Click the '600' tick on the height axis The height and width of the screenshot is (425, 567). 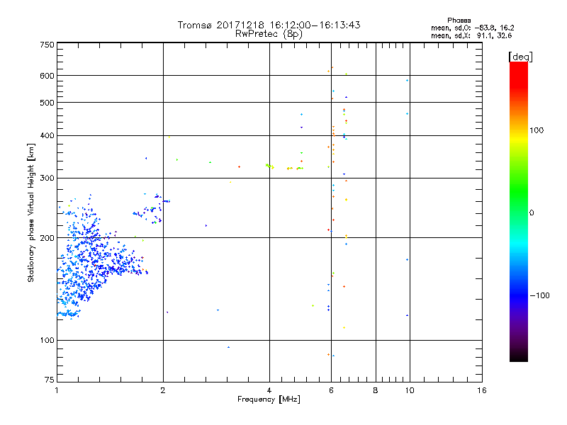(x=47, y=76)
